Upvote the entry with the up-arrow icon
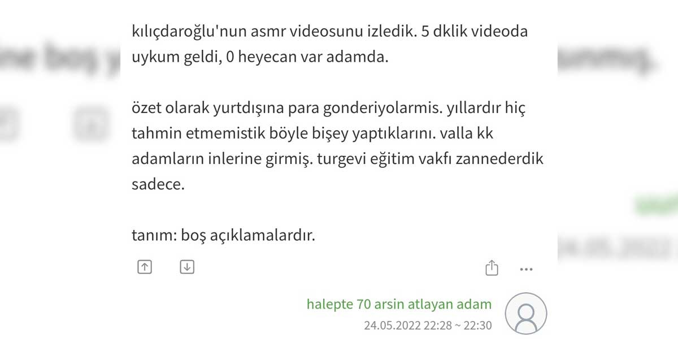Viewport: 678px width, 355px height. 145,267
